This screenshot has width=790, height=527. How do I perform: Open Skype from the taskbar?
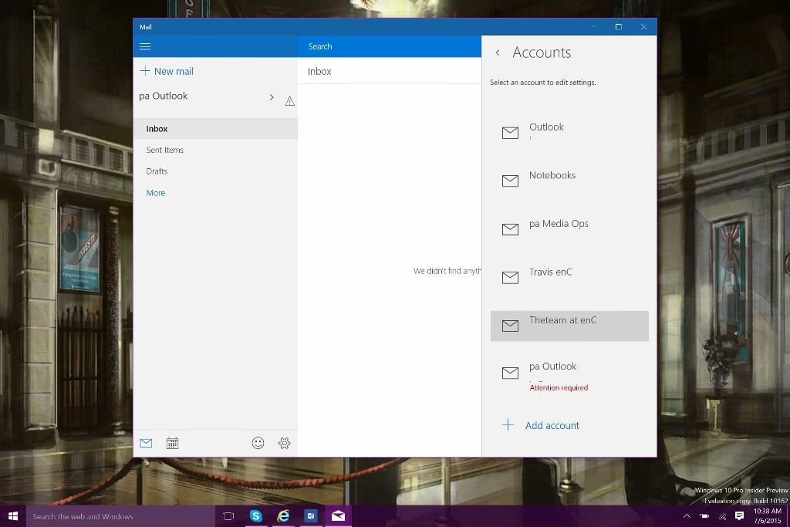click(x=256, y=516)
